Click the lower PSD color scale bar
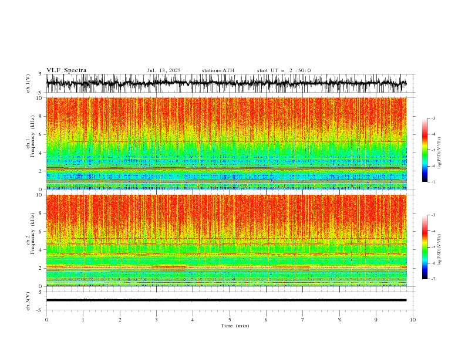Viewport: 465px width, 359px height. coord(424,247)
